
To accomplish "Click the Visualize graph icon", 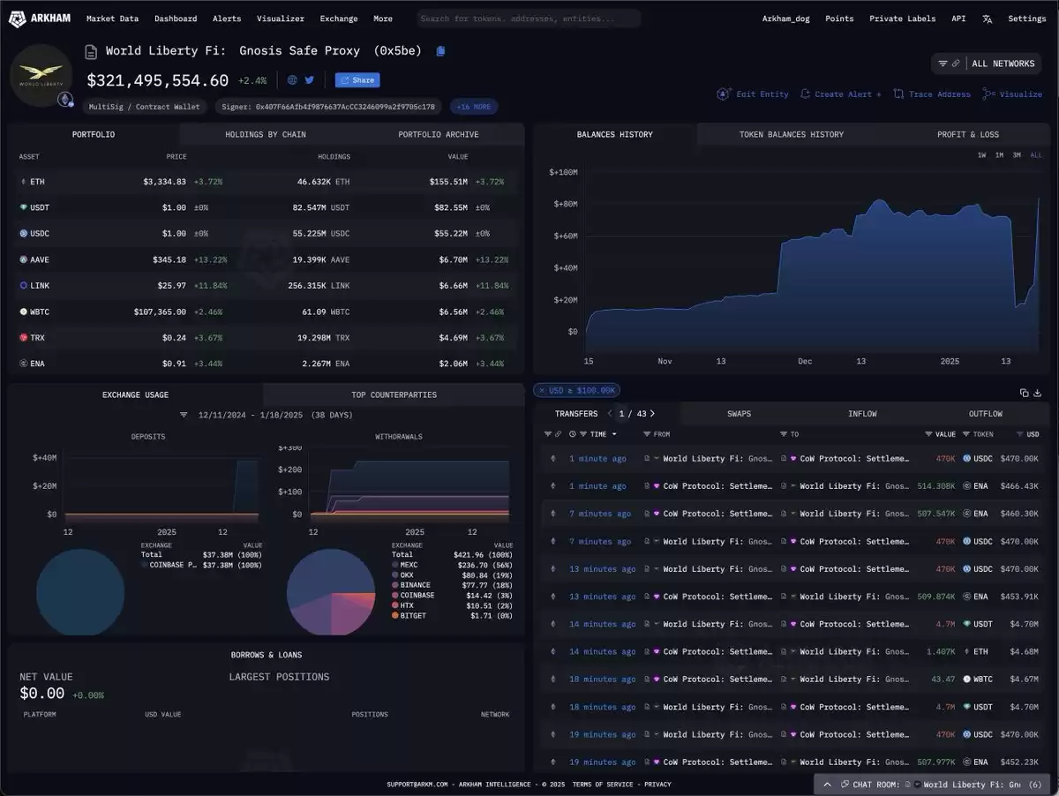I will point(988,94).
